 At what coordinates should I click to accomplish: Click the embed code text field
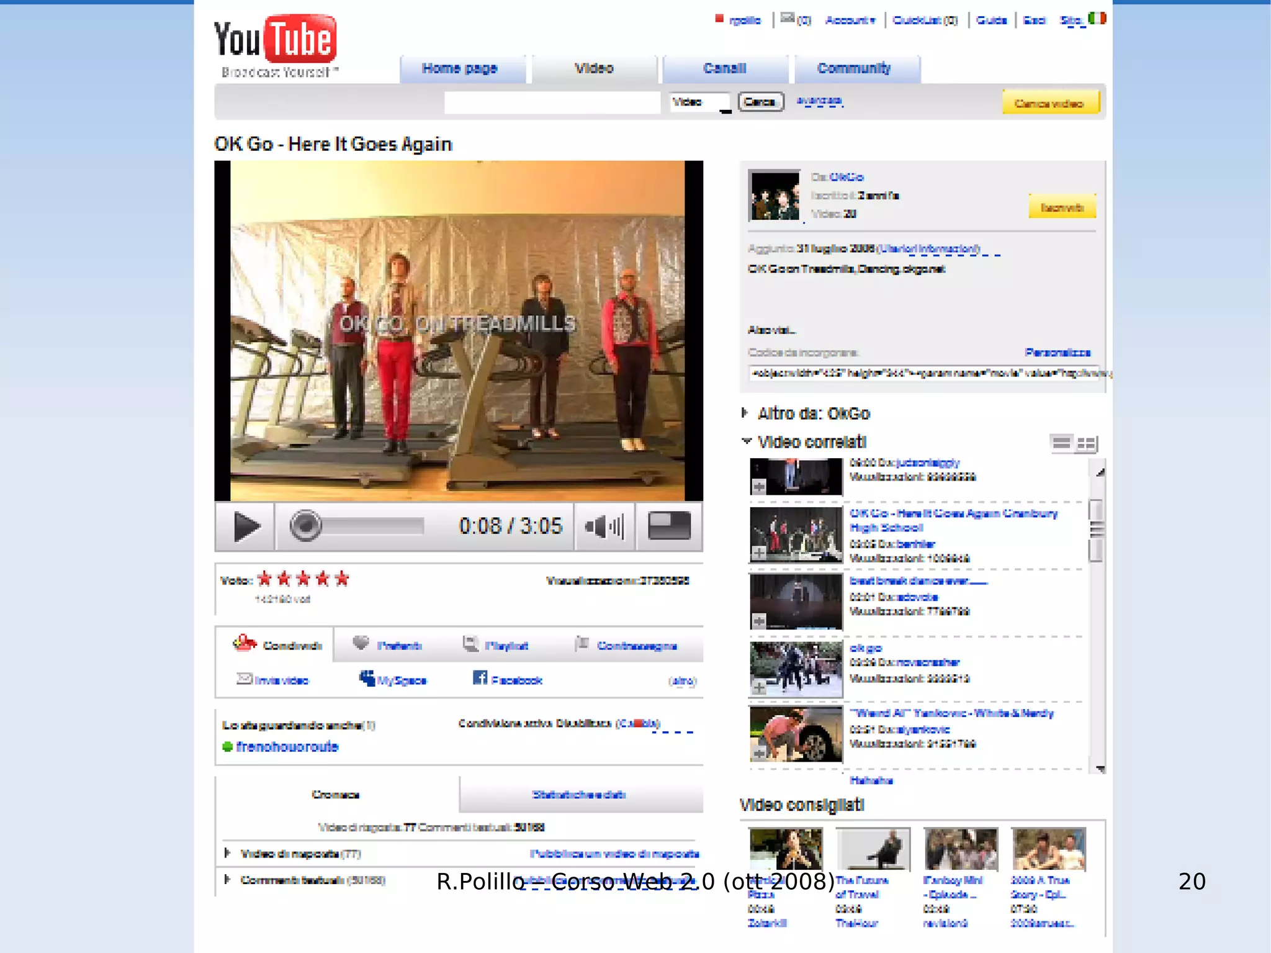[x=926, y=373]
